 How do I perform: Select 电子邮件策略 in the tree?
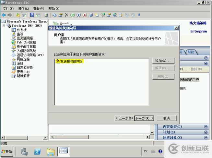coord(26,46)
